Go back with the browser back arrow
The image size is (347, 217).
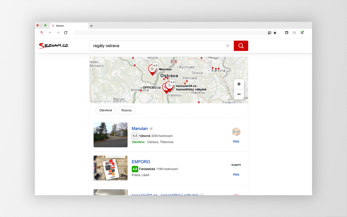tap(50, 33)
